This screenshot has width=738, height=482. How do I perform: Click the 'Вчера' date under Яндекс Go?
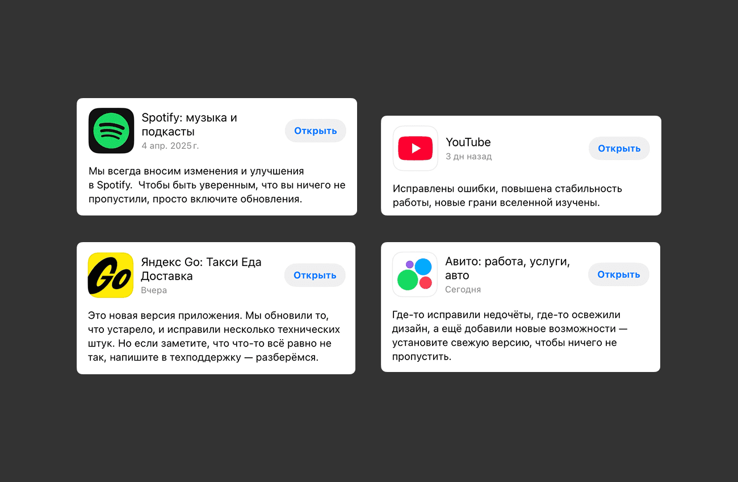(154, 290)
